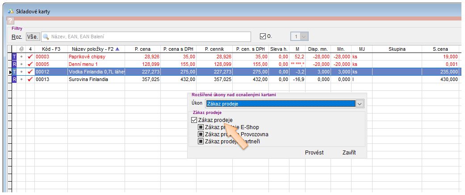Expand the dropdown showing value 1
Viewport: 465px width, 195px height.
coord(305,37)
